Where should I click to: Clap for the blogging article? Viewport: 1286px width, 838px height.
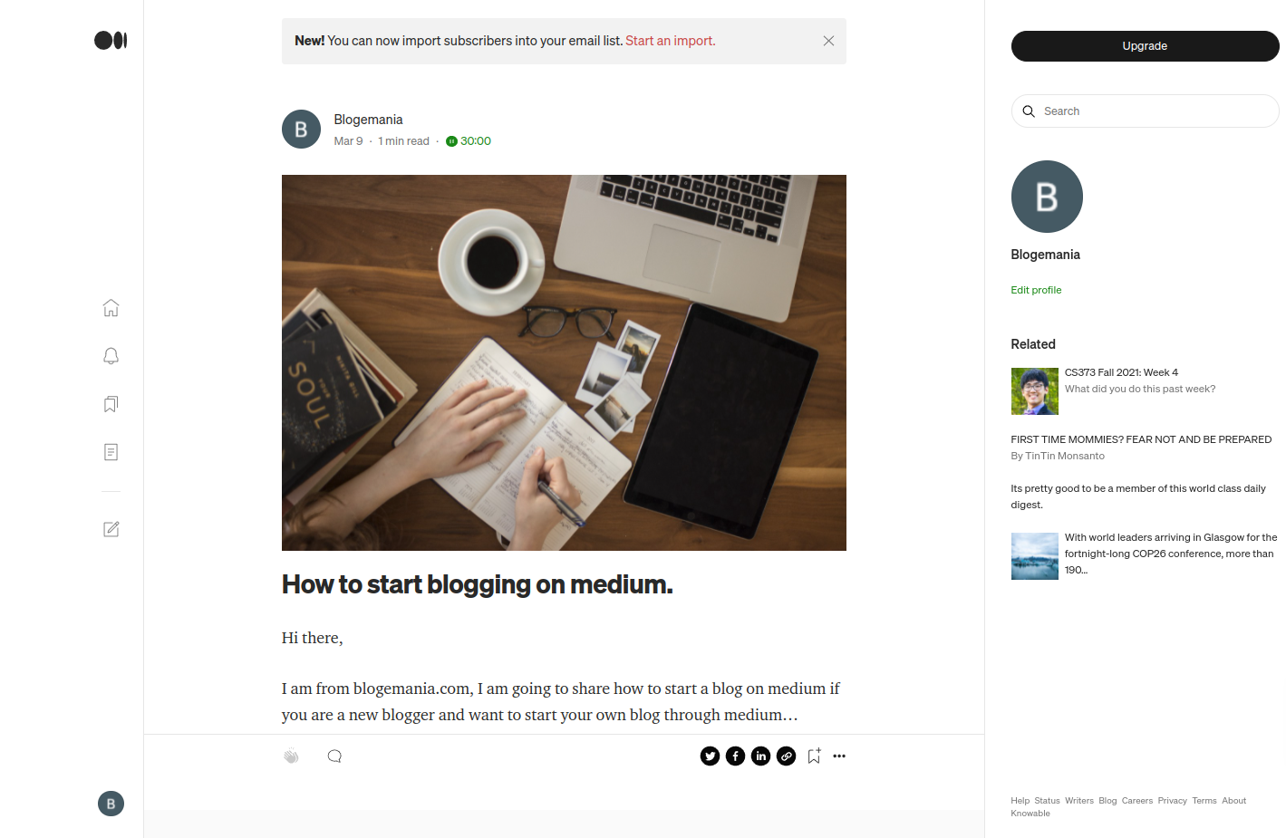coord(291,756)
